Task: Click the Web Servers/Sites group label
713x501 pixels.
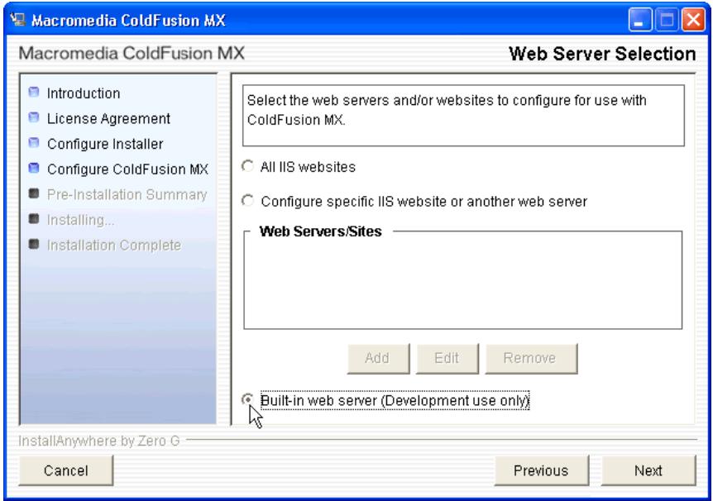Action: pos(321,231)
